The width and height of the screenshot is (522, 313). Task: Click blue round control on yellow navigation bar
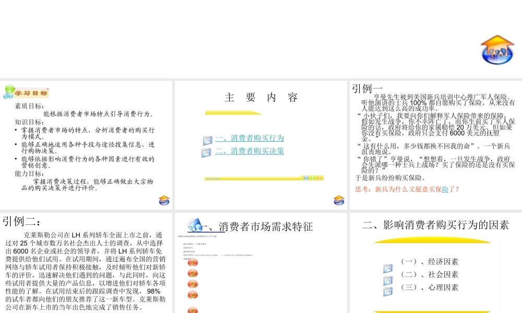click(x=306, y=178)
